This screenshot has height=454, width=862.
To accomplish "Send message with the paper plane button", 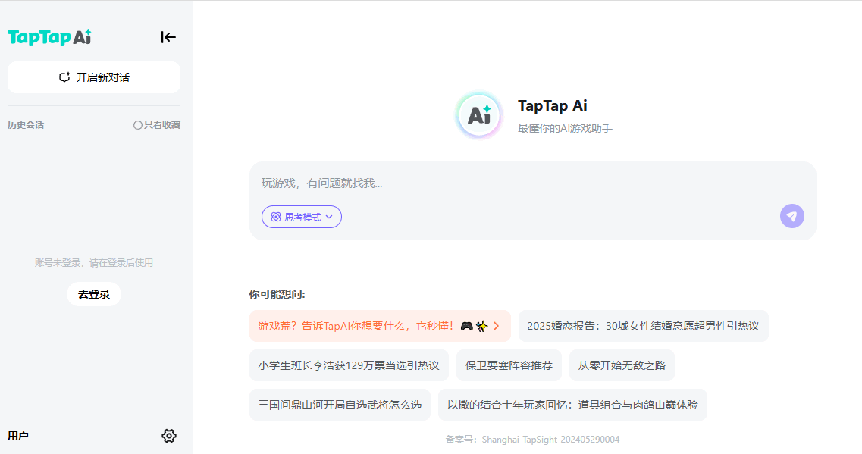I will (792, 216).
